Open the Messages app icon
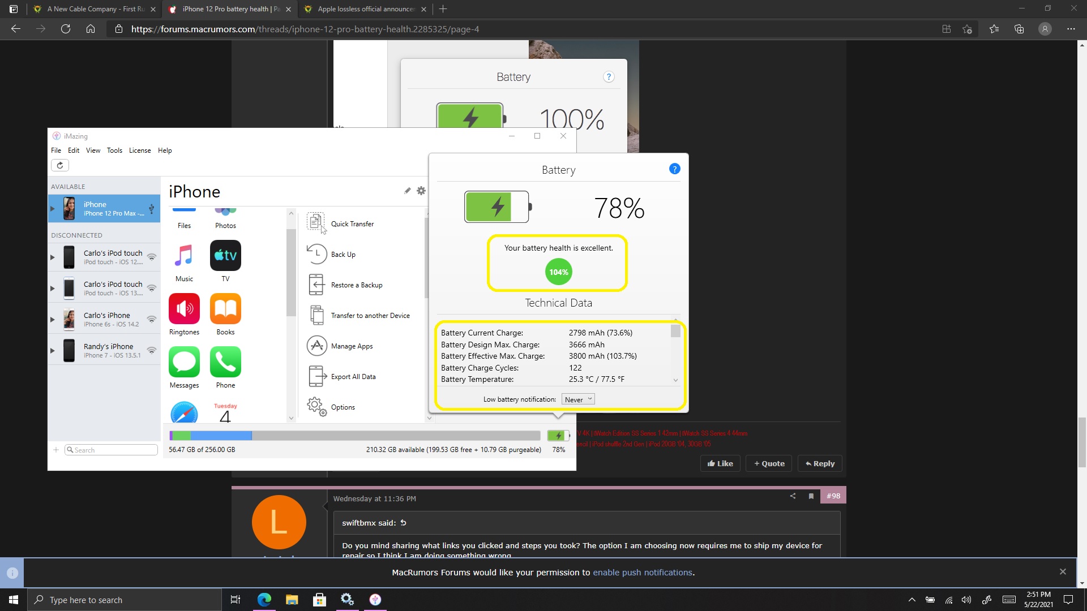 pyautogui.click(x=184, y=362)
